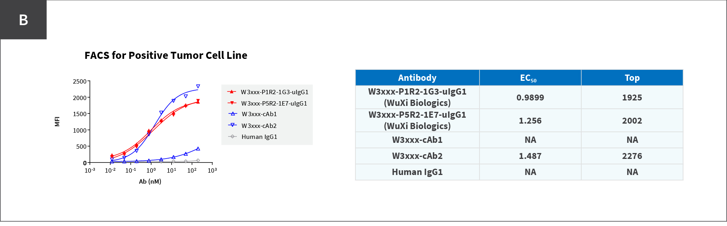Click the dark panel label B
Screen dimensions: 727x226
click(x=24, y=20)
